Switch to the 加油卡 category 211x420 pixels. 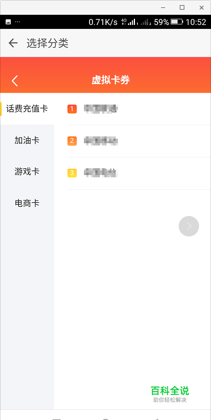click(27, 140)
